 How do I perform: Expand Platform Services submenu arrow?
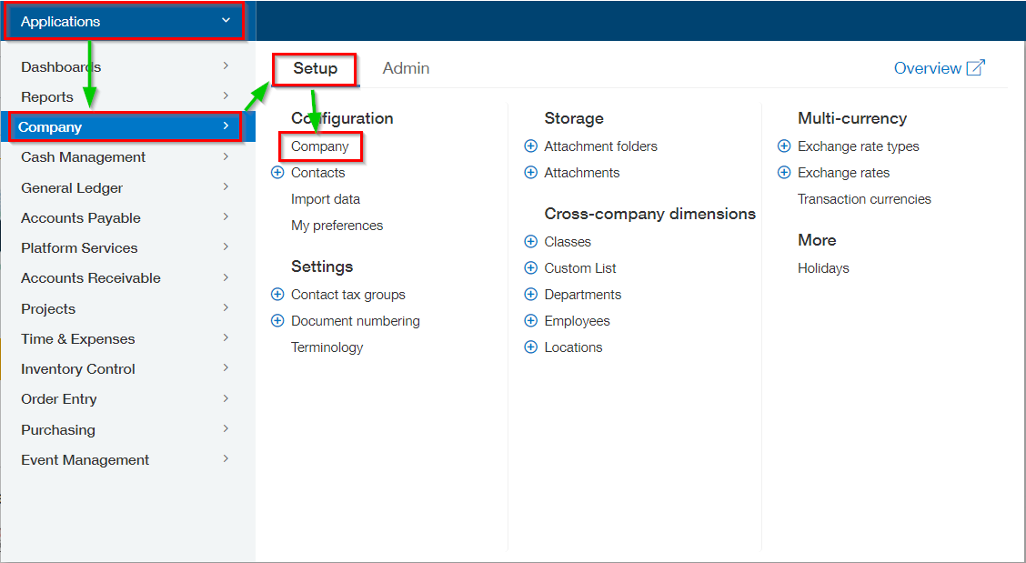pos(226,246)
